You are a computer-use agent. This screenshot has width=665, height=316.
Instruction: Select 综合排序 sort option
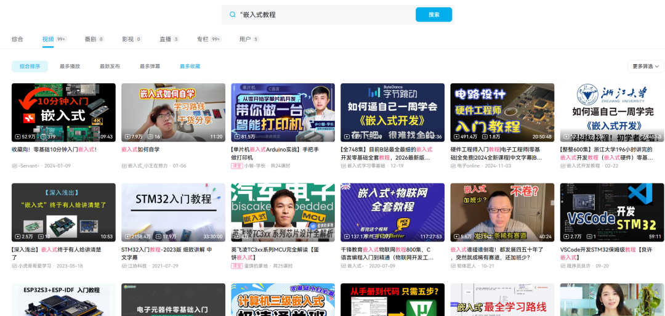pos(30,67)
